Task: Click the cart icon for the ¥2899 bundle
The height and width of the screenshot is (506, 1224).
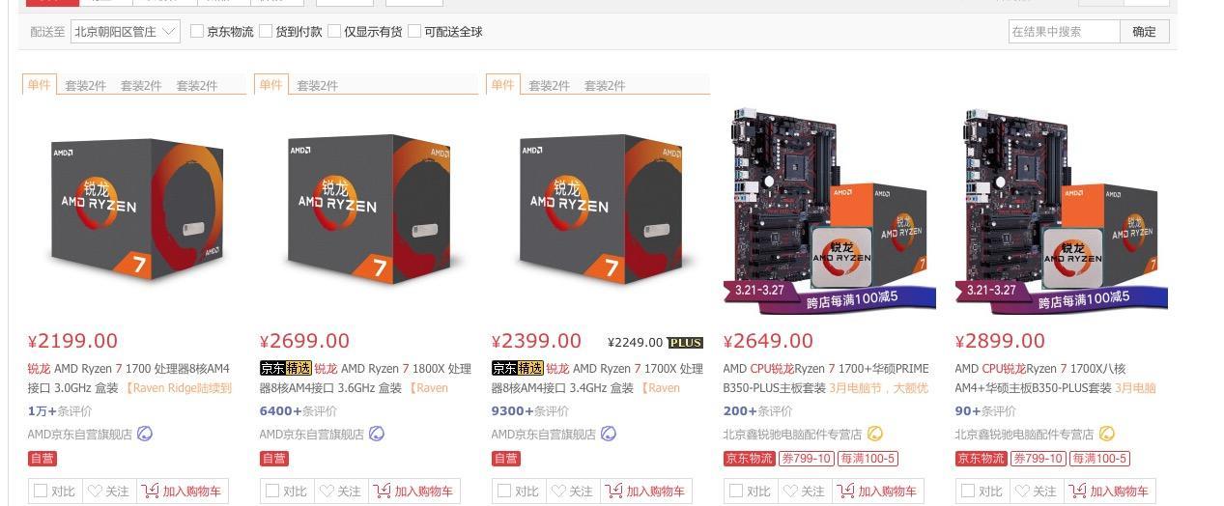Action: pyautogui.click(x=1077, y=491)
